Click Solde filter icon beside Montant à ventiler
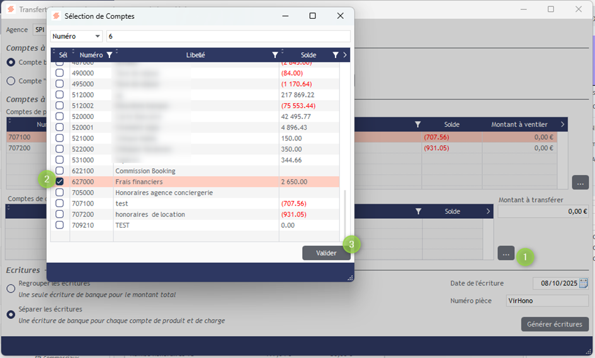This screenshot has width=595, height=358. 417,125
